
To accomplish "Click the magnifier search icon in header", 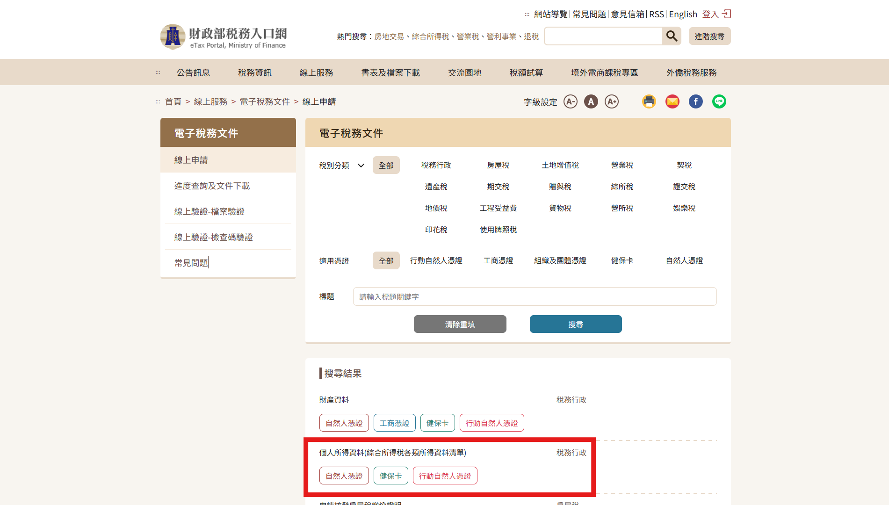I will click(672, 36).
